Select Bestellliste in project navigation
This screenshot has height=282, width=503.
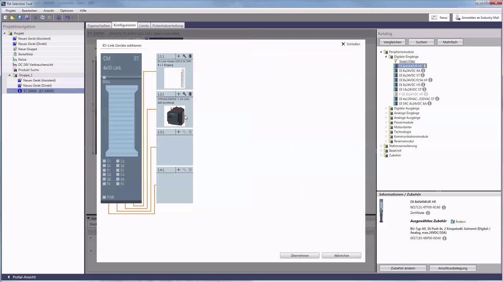pos(26,54)
